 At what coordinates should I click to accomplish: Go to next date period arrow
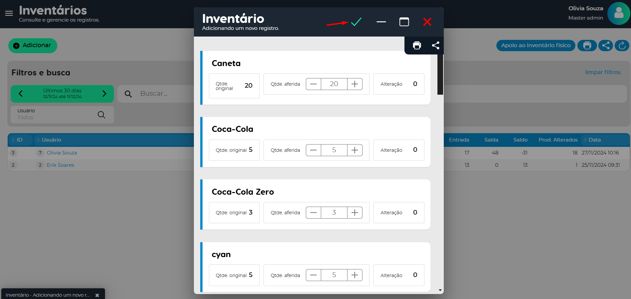[104, 94]
